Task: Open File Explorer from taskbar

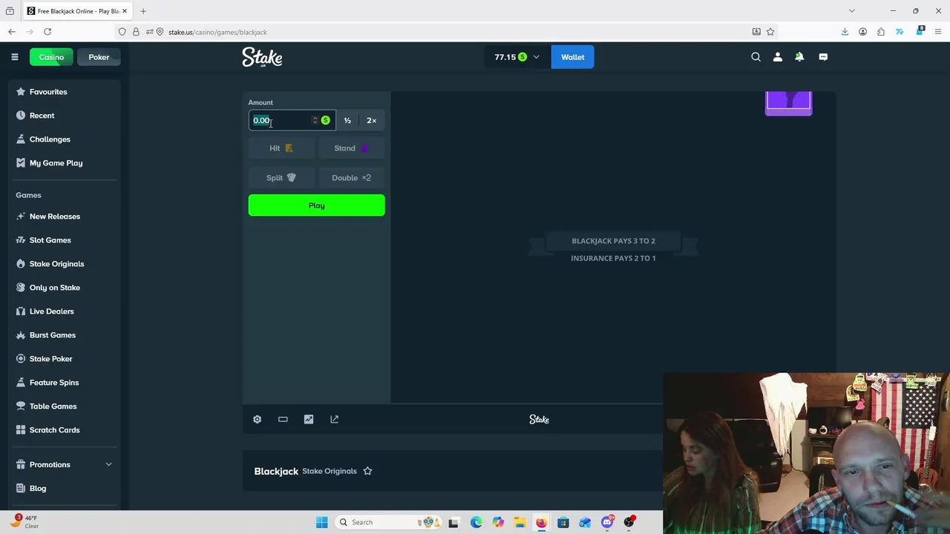Action: click(x=520, y=522)
